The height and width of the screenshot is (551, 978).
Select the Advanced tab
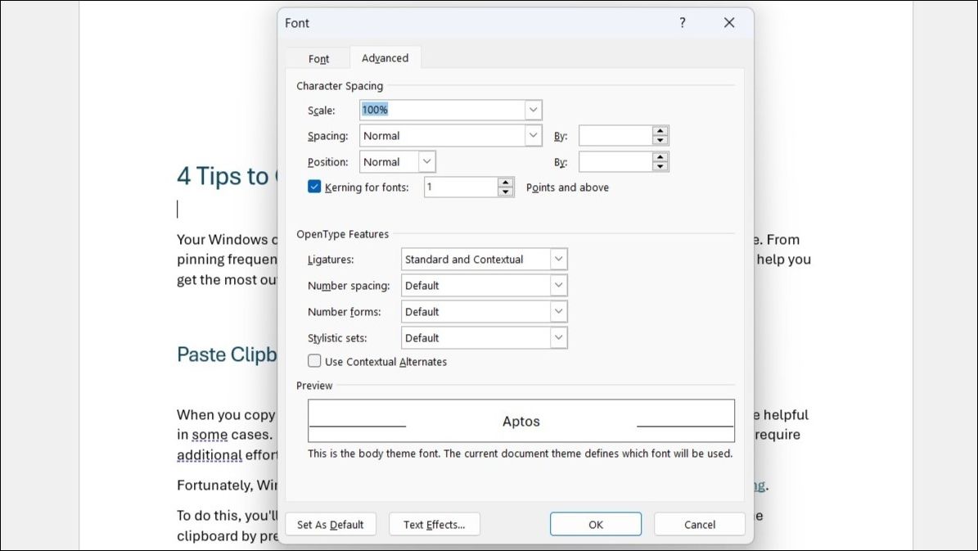tap(385, 58)
